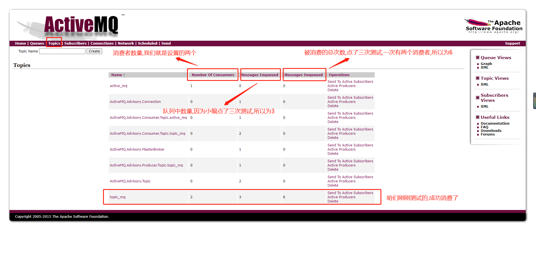
Task: Open the Apache Software Foundation logo link
Action: point(493,26)
